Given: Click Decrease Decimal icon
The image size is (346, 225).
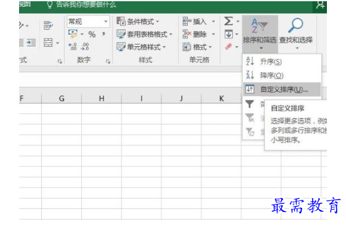Looking at the screenshot, I should click(85, 47).
